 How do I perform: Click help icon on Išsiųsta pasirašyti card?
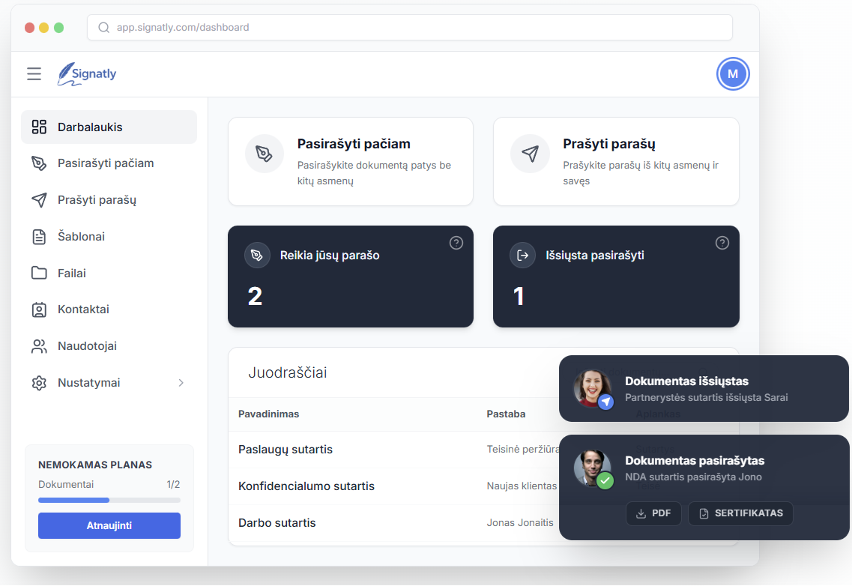click(x=722, y=243)
